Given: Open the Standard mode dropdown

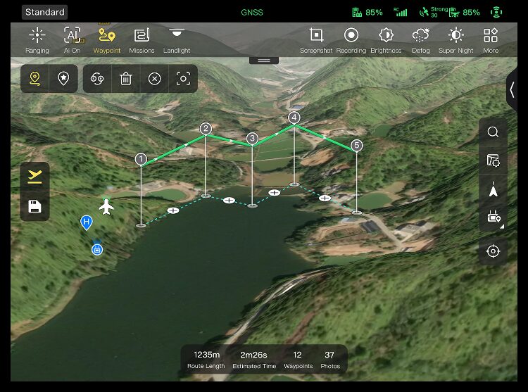Looking at the screenshot, I should pos(45,12).
